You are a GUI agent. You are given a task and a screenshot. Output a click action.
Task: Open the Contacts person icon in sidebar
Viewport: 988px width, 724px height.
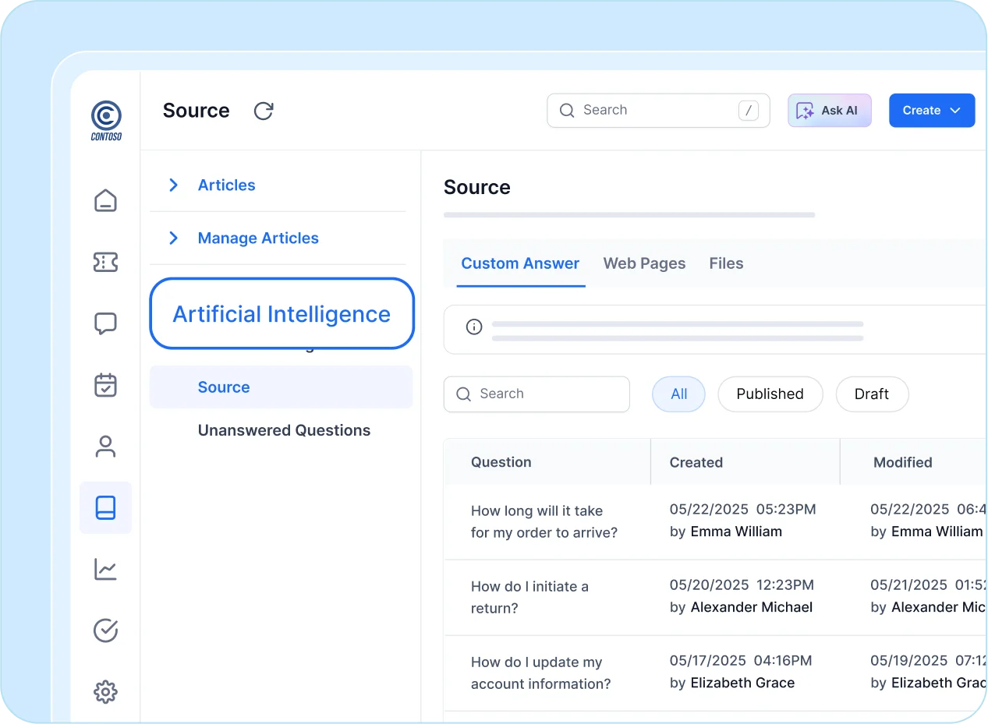click(105, 447)
